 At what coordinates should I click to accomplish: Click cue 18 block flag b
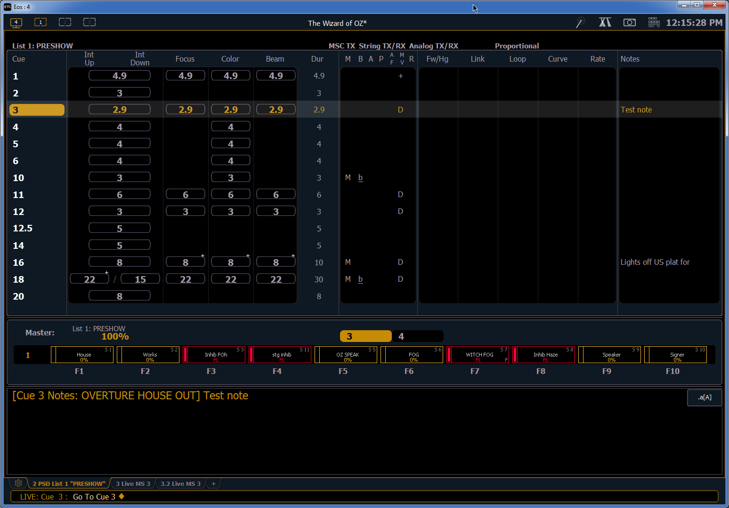coord(361,279)
